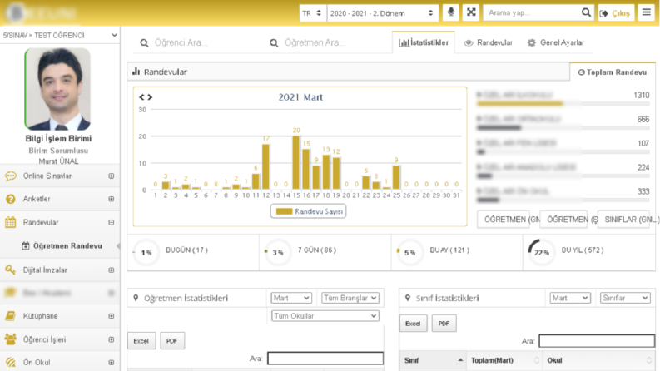
Task: Go to previous month with left arrow
Action: tap(141, 97)
